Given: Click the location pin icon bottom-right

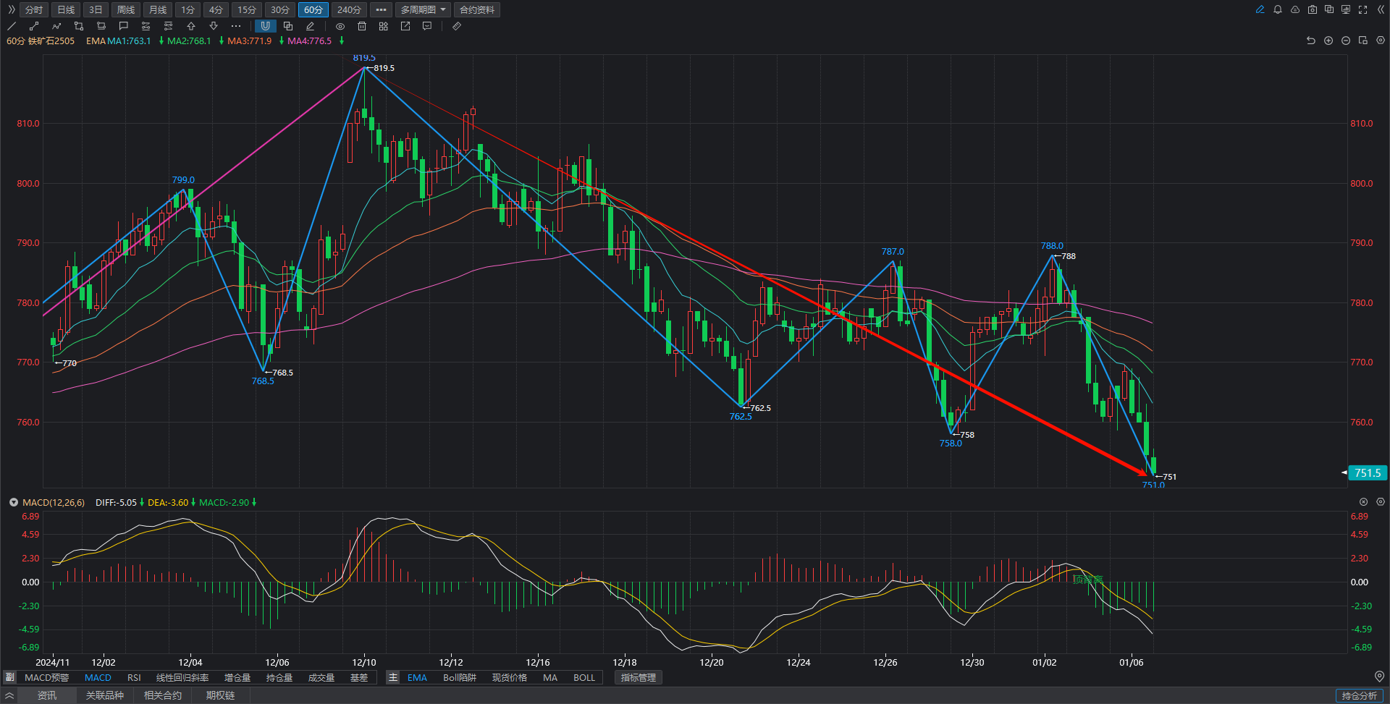Looking at the screenshot, I should pos(1379,677).
